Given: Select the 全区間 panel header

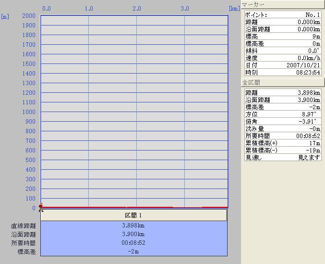Looking at the screenshot, I should tap(282, 83).
